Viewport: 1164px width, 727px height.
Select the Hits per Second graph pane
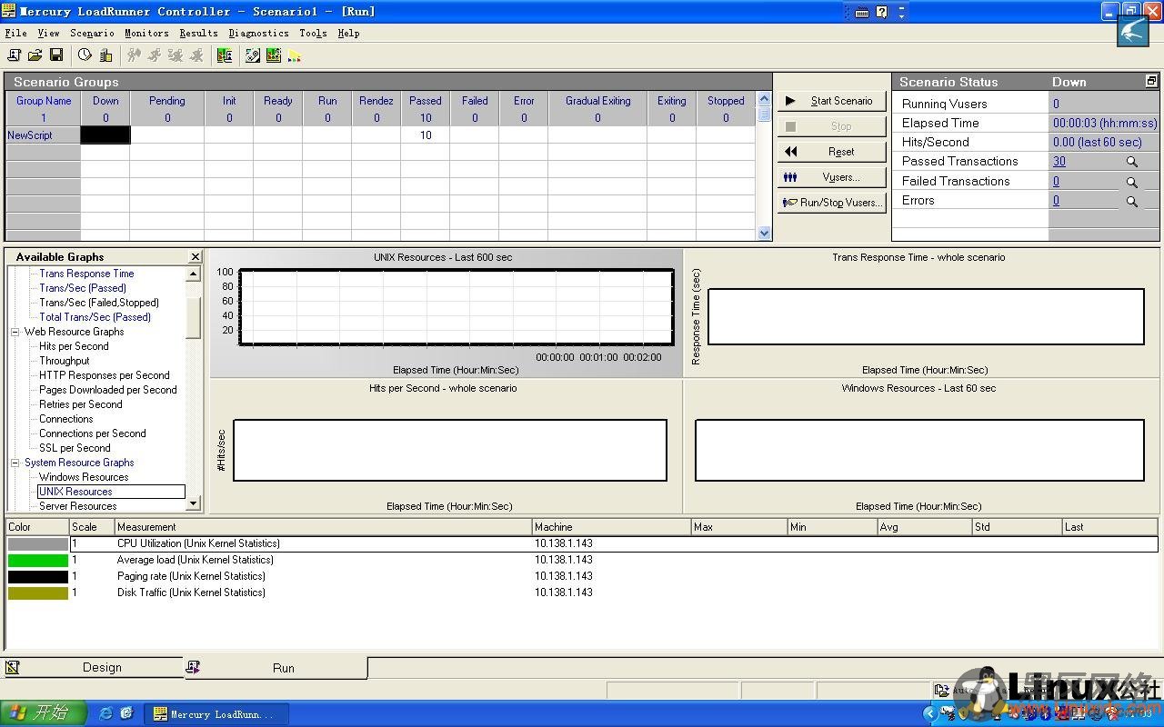click(x=446, y=447)
